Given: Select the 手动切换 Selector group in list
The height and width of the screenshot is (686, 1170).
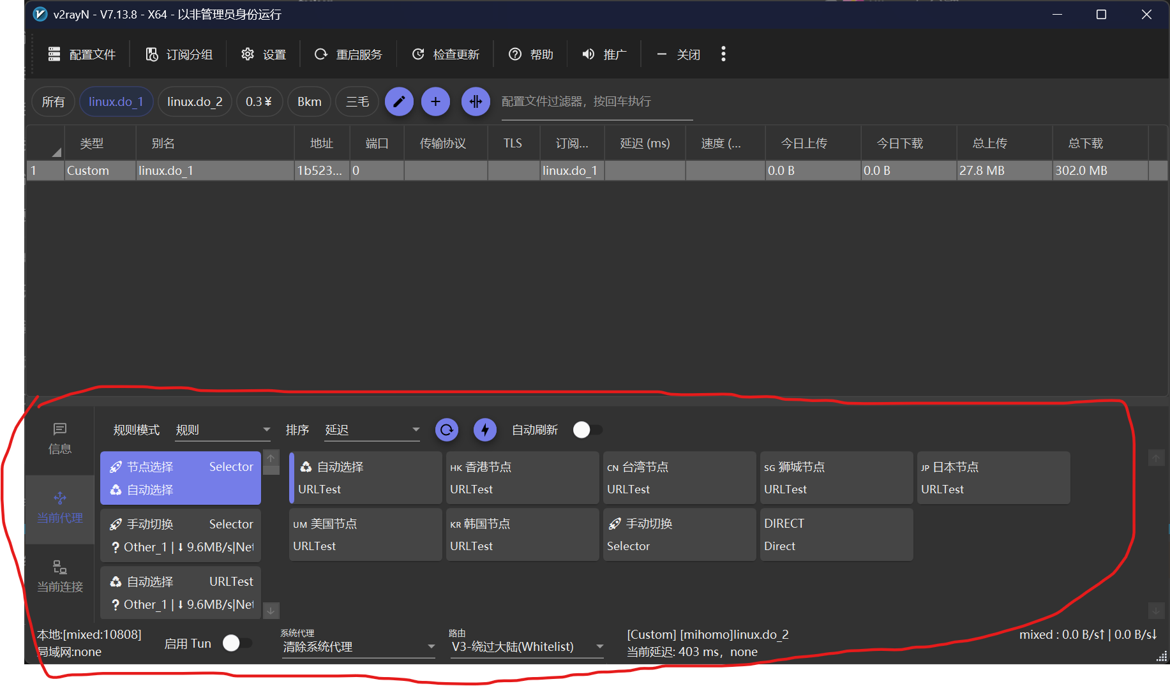Looking at the screenshot, I should (181, 535).
